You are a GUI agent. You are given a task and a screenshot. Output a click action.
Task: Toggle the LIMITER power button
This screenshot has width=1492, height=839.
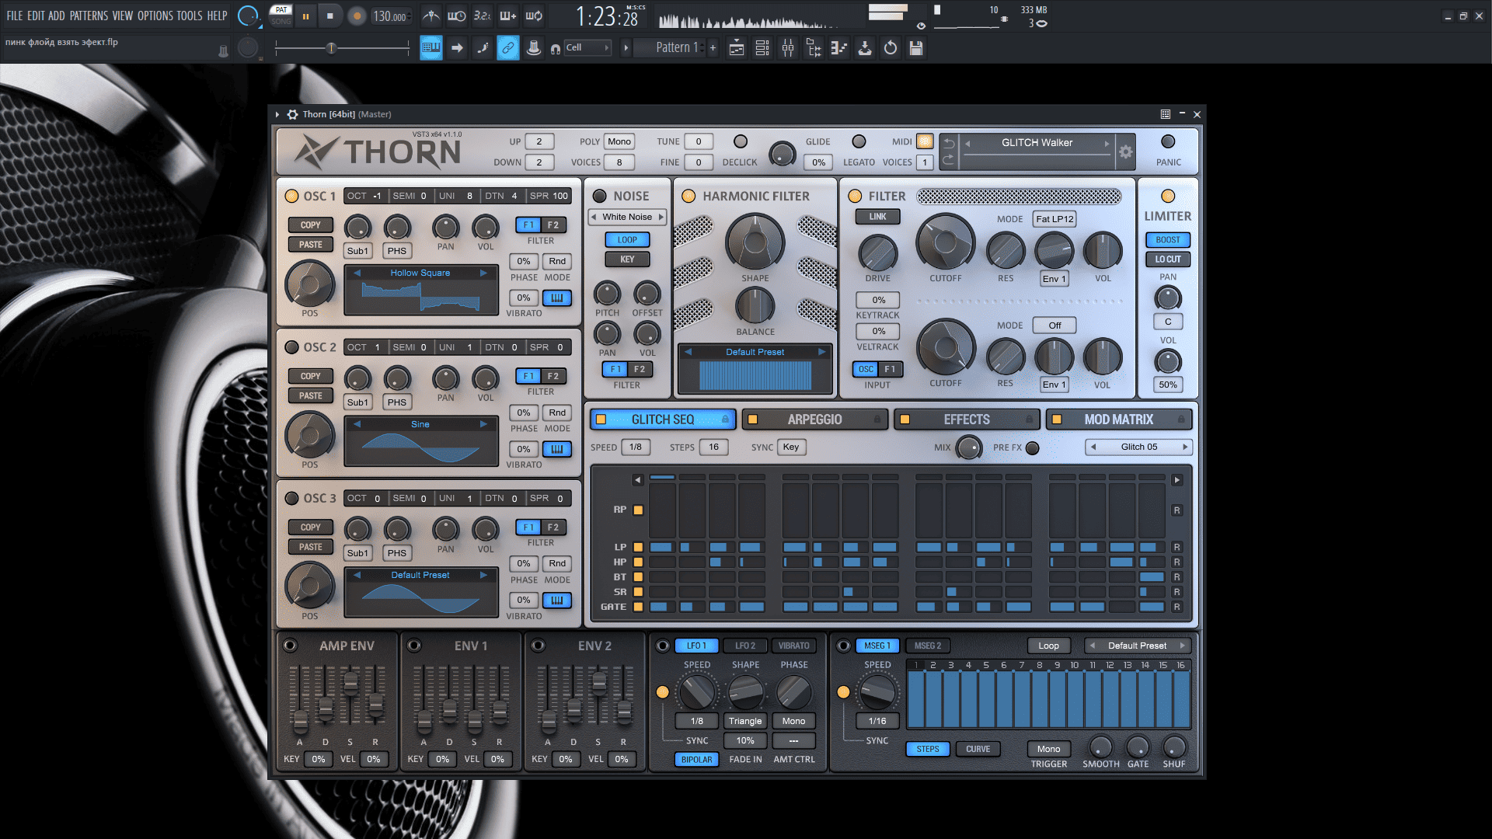[1168, 197]
